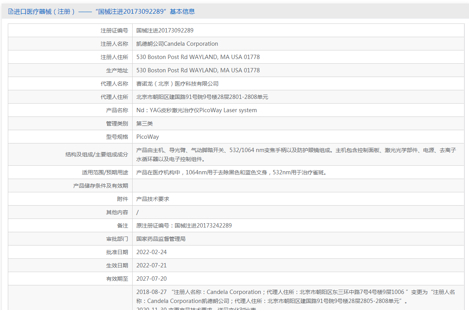Click the 管理类别 label
The width and height of the screenshot is (469, 310).
[117, 124]
